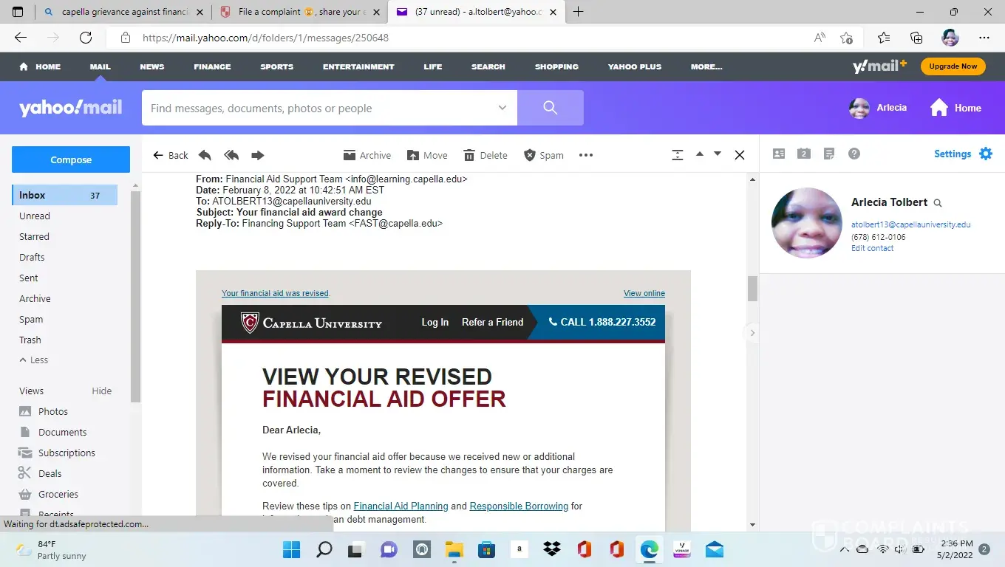Archive the open message
This screenshot has height=567, width=1005.
367,155
